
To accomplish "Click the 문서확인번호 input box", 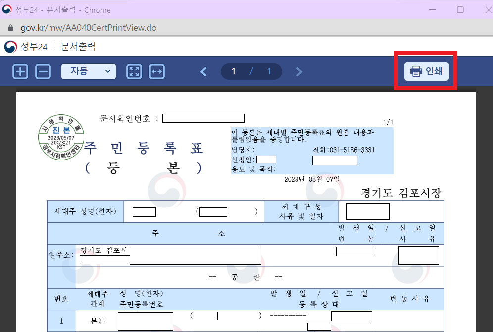I will 203,118.
